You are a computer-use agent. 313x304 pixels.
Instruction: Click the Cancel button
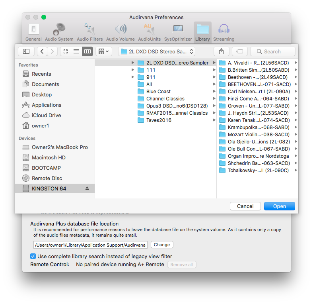point(245,206)
